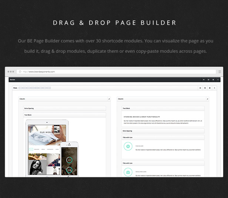
Task: Click the Rows label
Action: (x=15, y=88)
